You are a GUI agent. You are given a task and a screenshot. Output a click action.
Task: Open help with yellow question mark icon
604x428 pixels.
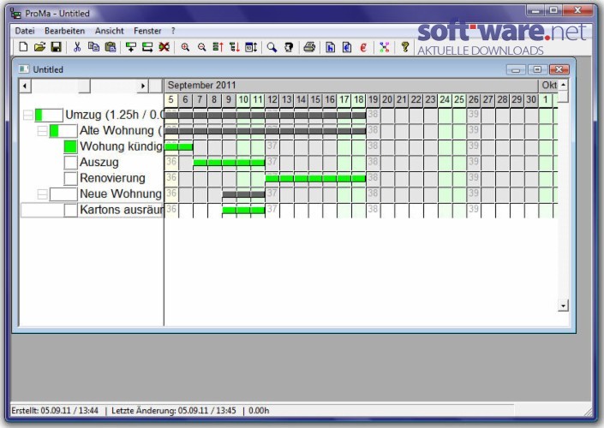pyautogui.click(x=404, y=46)
